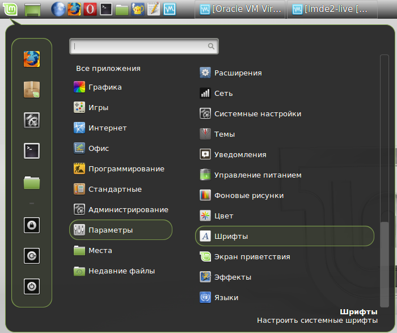Launch Terminal from the favorites sidebar

(x=32, y=151)
